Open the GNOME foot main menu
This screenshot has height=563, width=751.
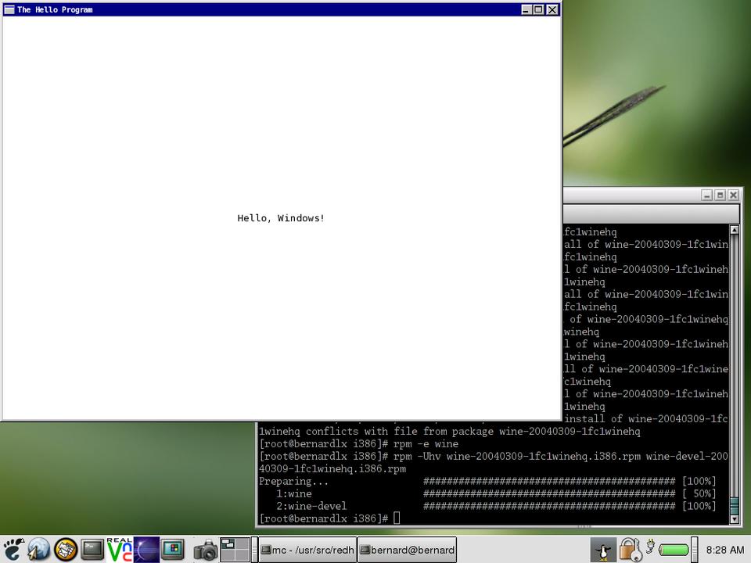pos(13,550)
